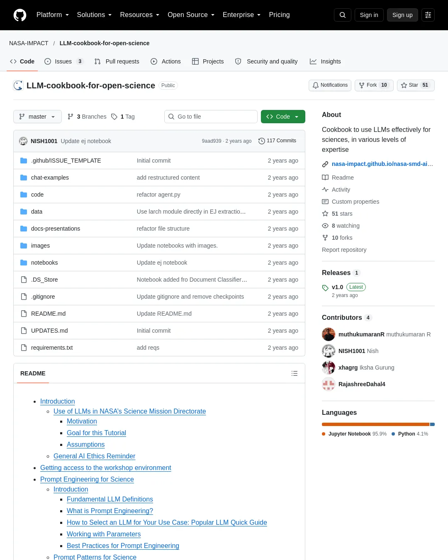This screenshot has height=560, width=448.
Task: Open NISH1001 avatar in commit bar
Action: [23, 141]
